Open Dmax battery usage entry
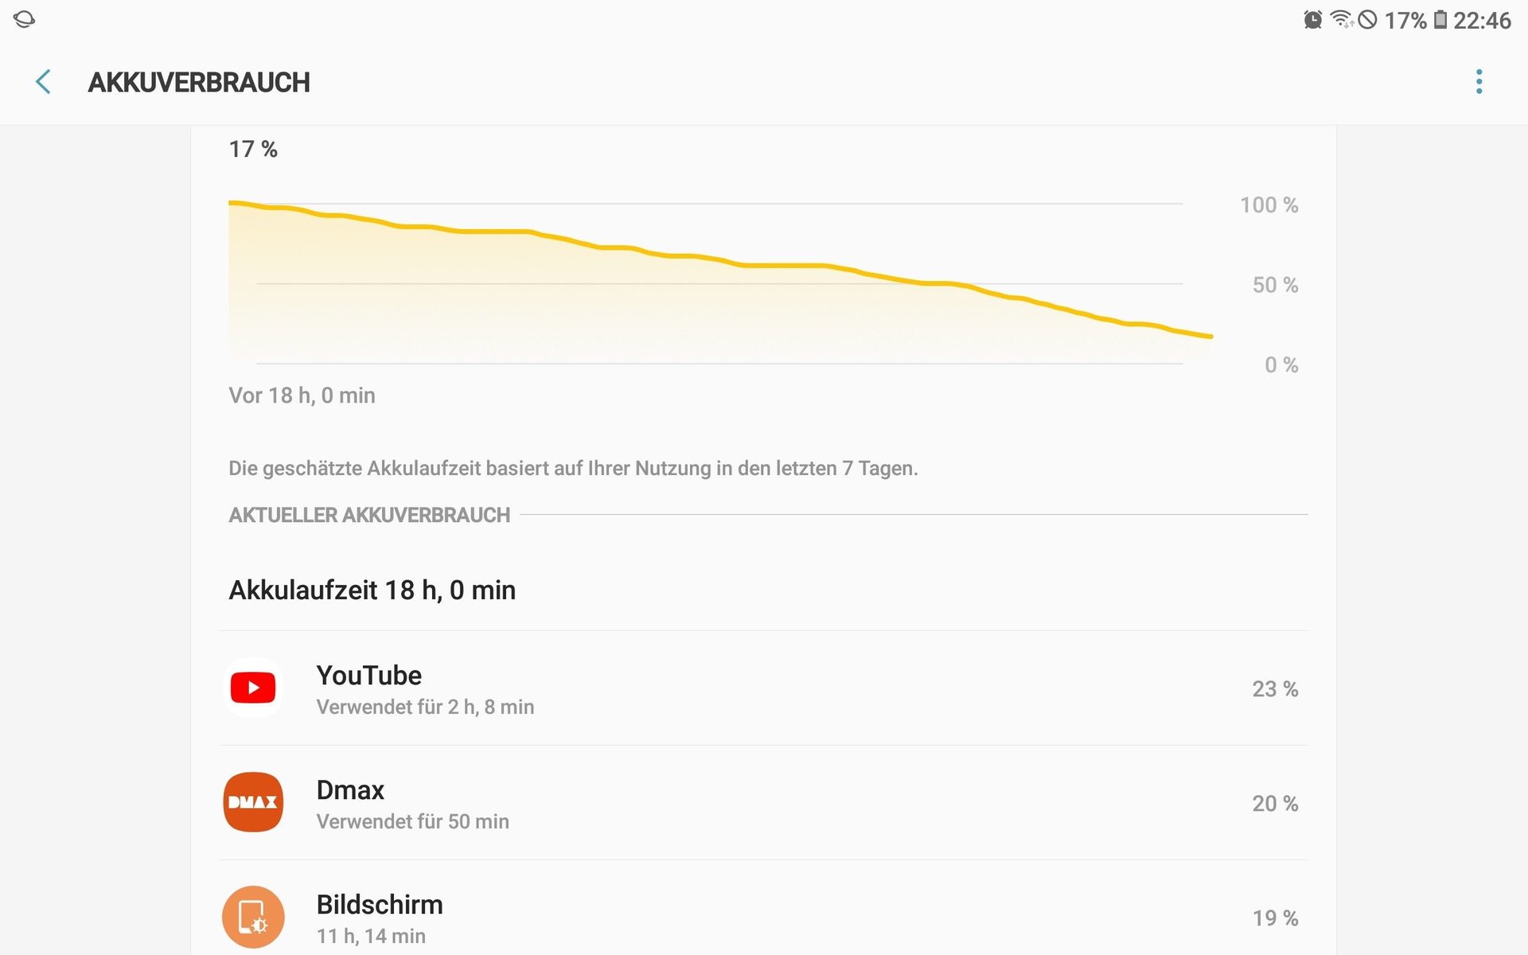Screen dimensions: 1528x955 point(763,803)
